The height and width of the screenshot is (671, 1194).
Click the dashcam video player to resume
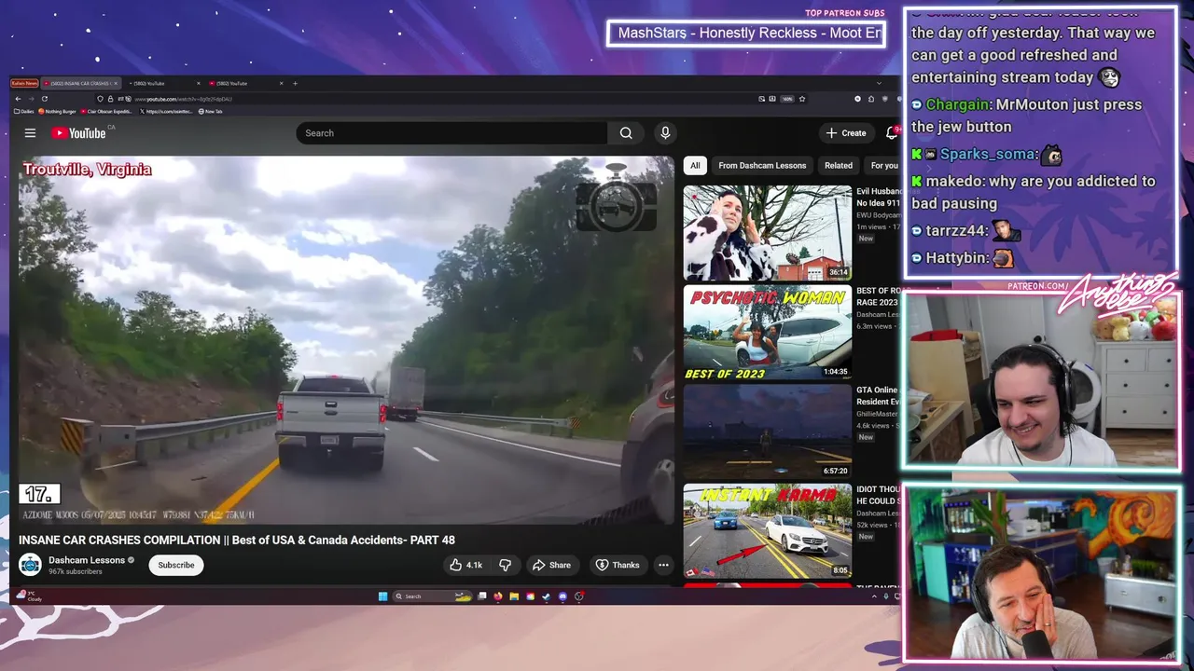[x=346, y=340]
